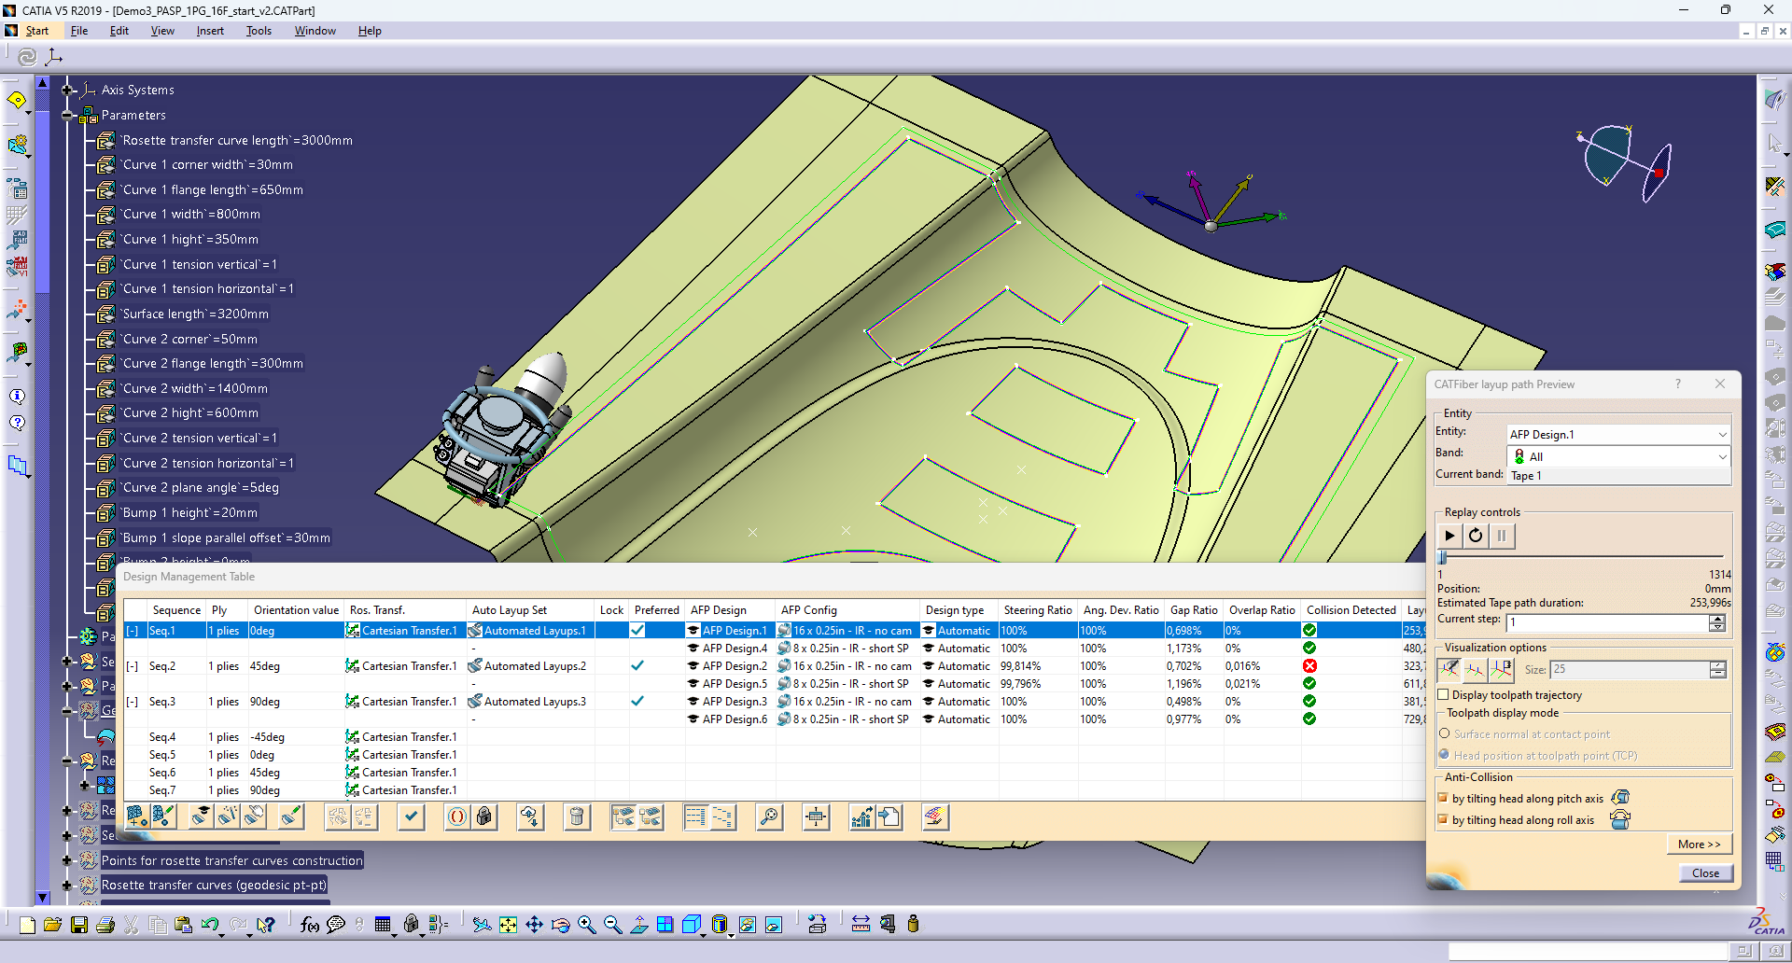Toggle tilting head along roll axis
1792x963 pixels.
(1444, 820)
